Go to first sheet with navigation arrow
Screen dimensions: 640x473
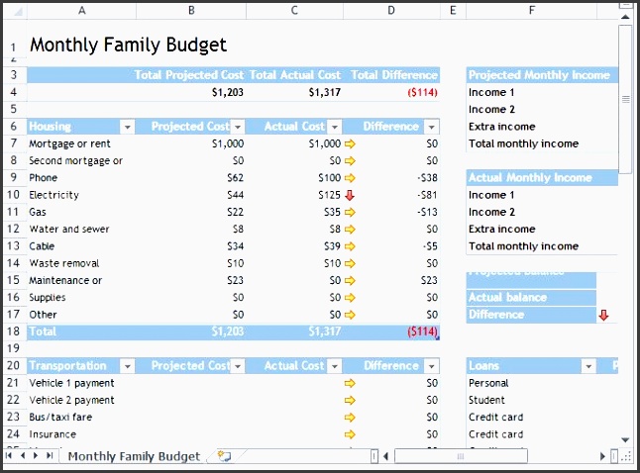click(x=10, y=456)
